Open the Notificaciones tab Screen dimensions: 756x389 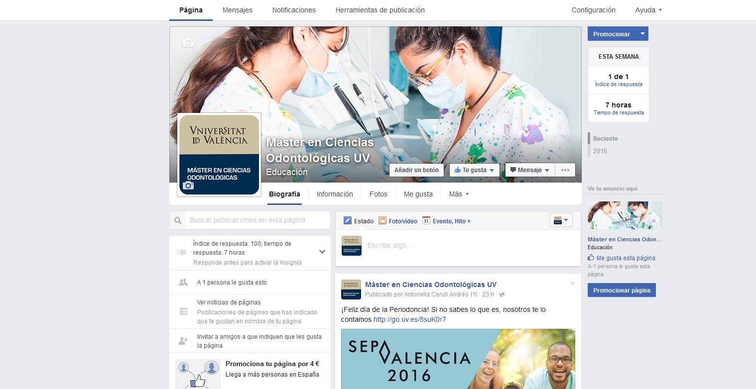294,10
